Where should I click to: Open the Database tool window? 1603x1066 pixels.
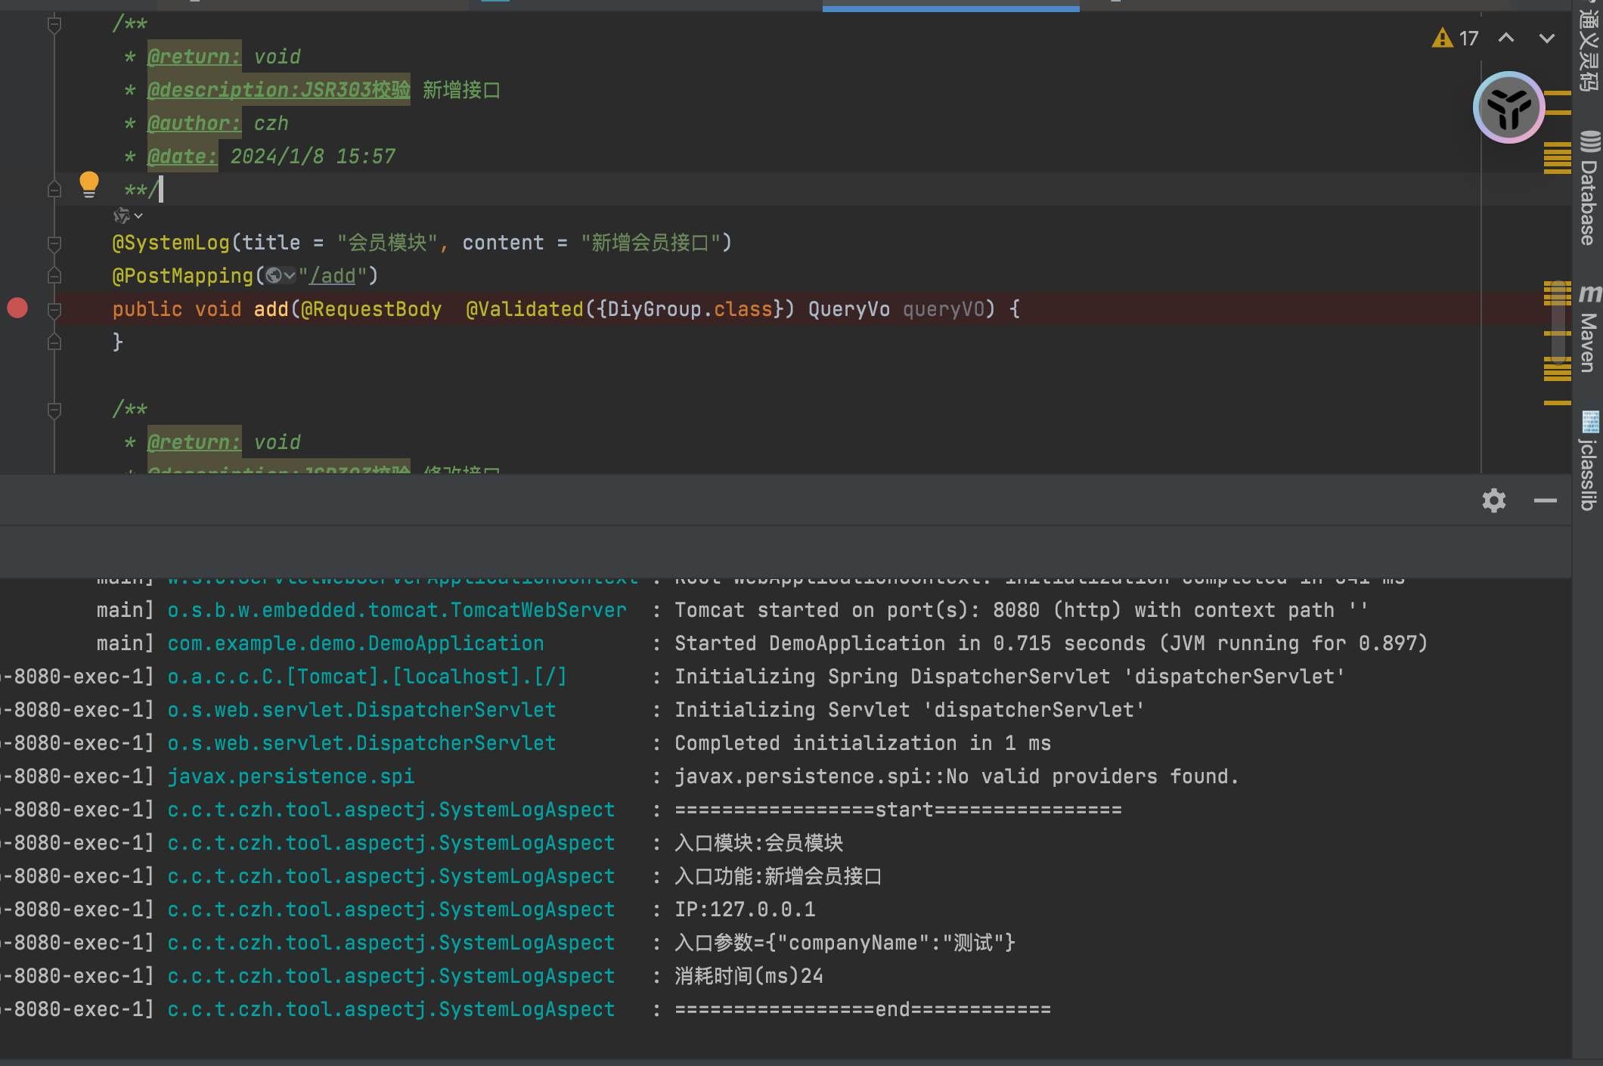pos(1589,187)
